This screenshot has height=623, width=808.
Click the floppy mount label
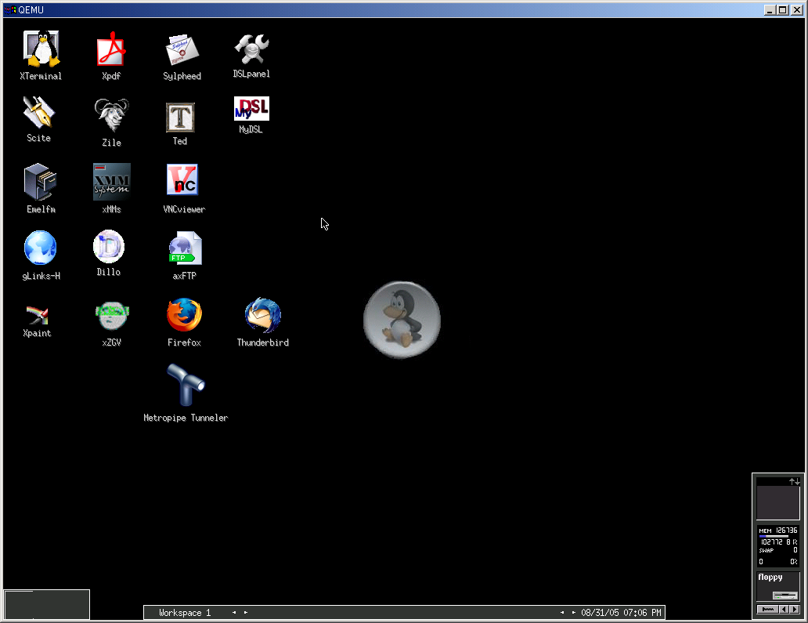click(x=770, y=577)
